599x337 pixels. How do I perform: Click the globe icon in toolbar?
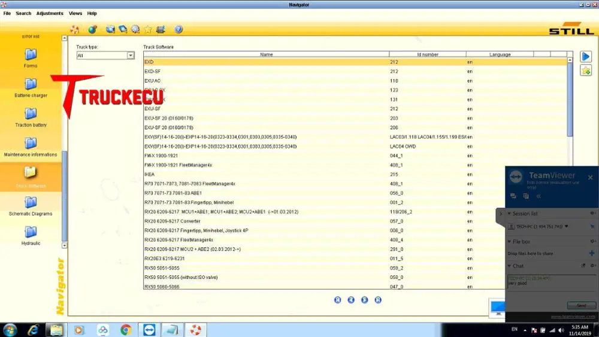[x=92, y=29]
